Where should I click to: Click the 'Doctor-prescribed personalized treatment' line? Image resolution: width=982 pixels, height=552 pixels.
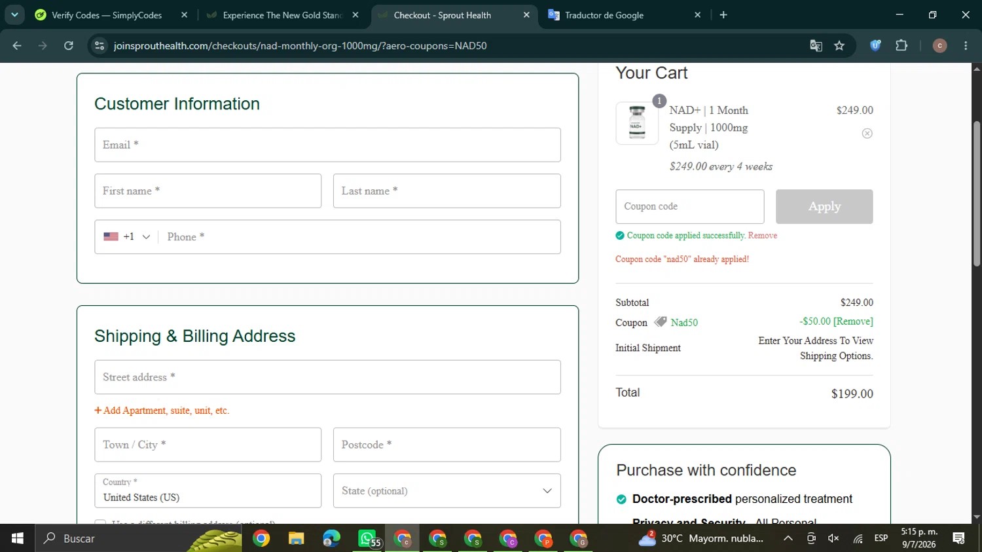[742, 499]
